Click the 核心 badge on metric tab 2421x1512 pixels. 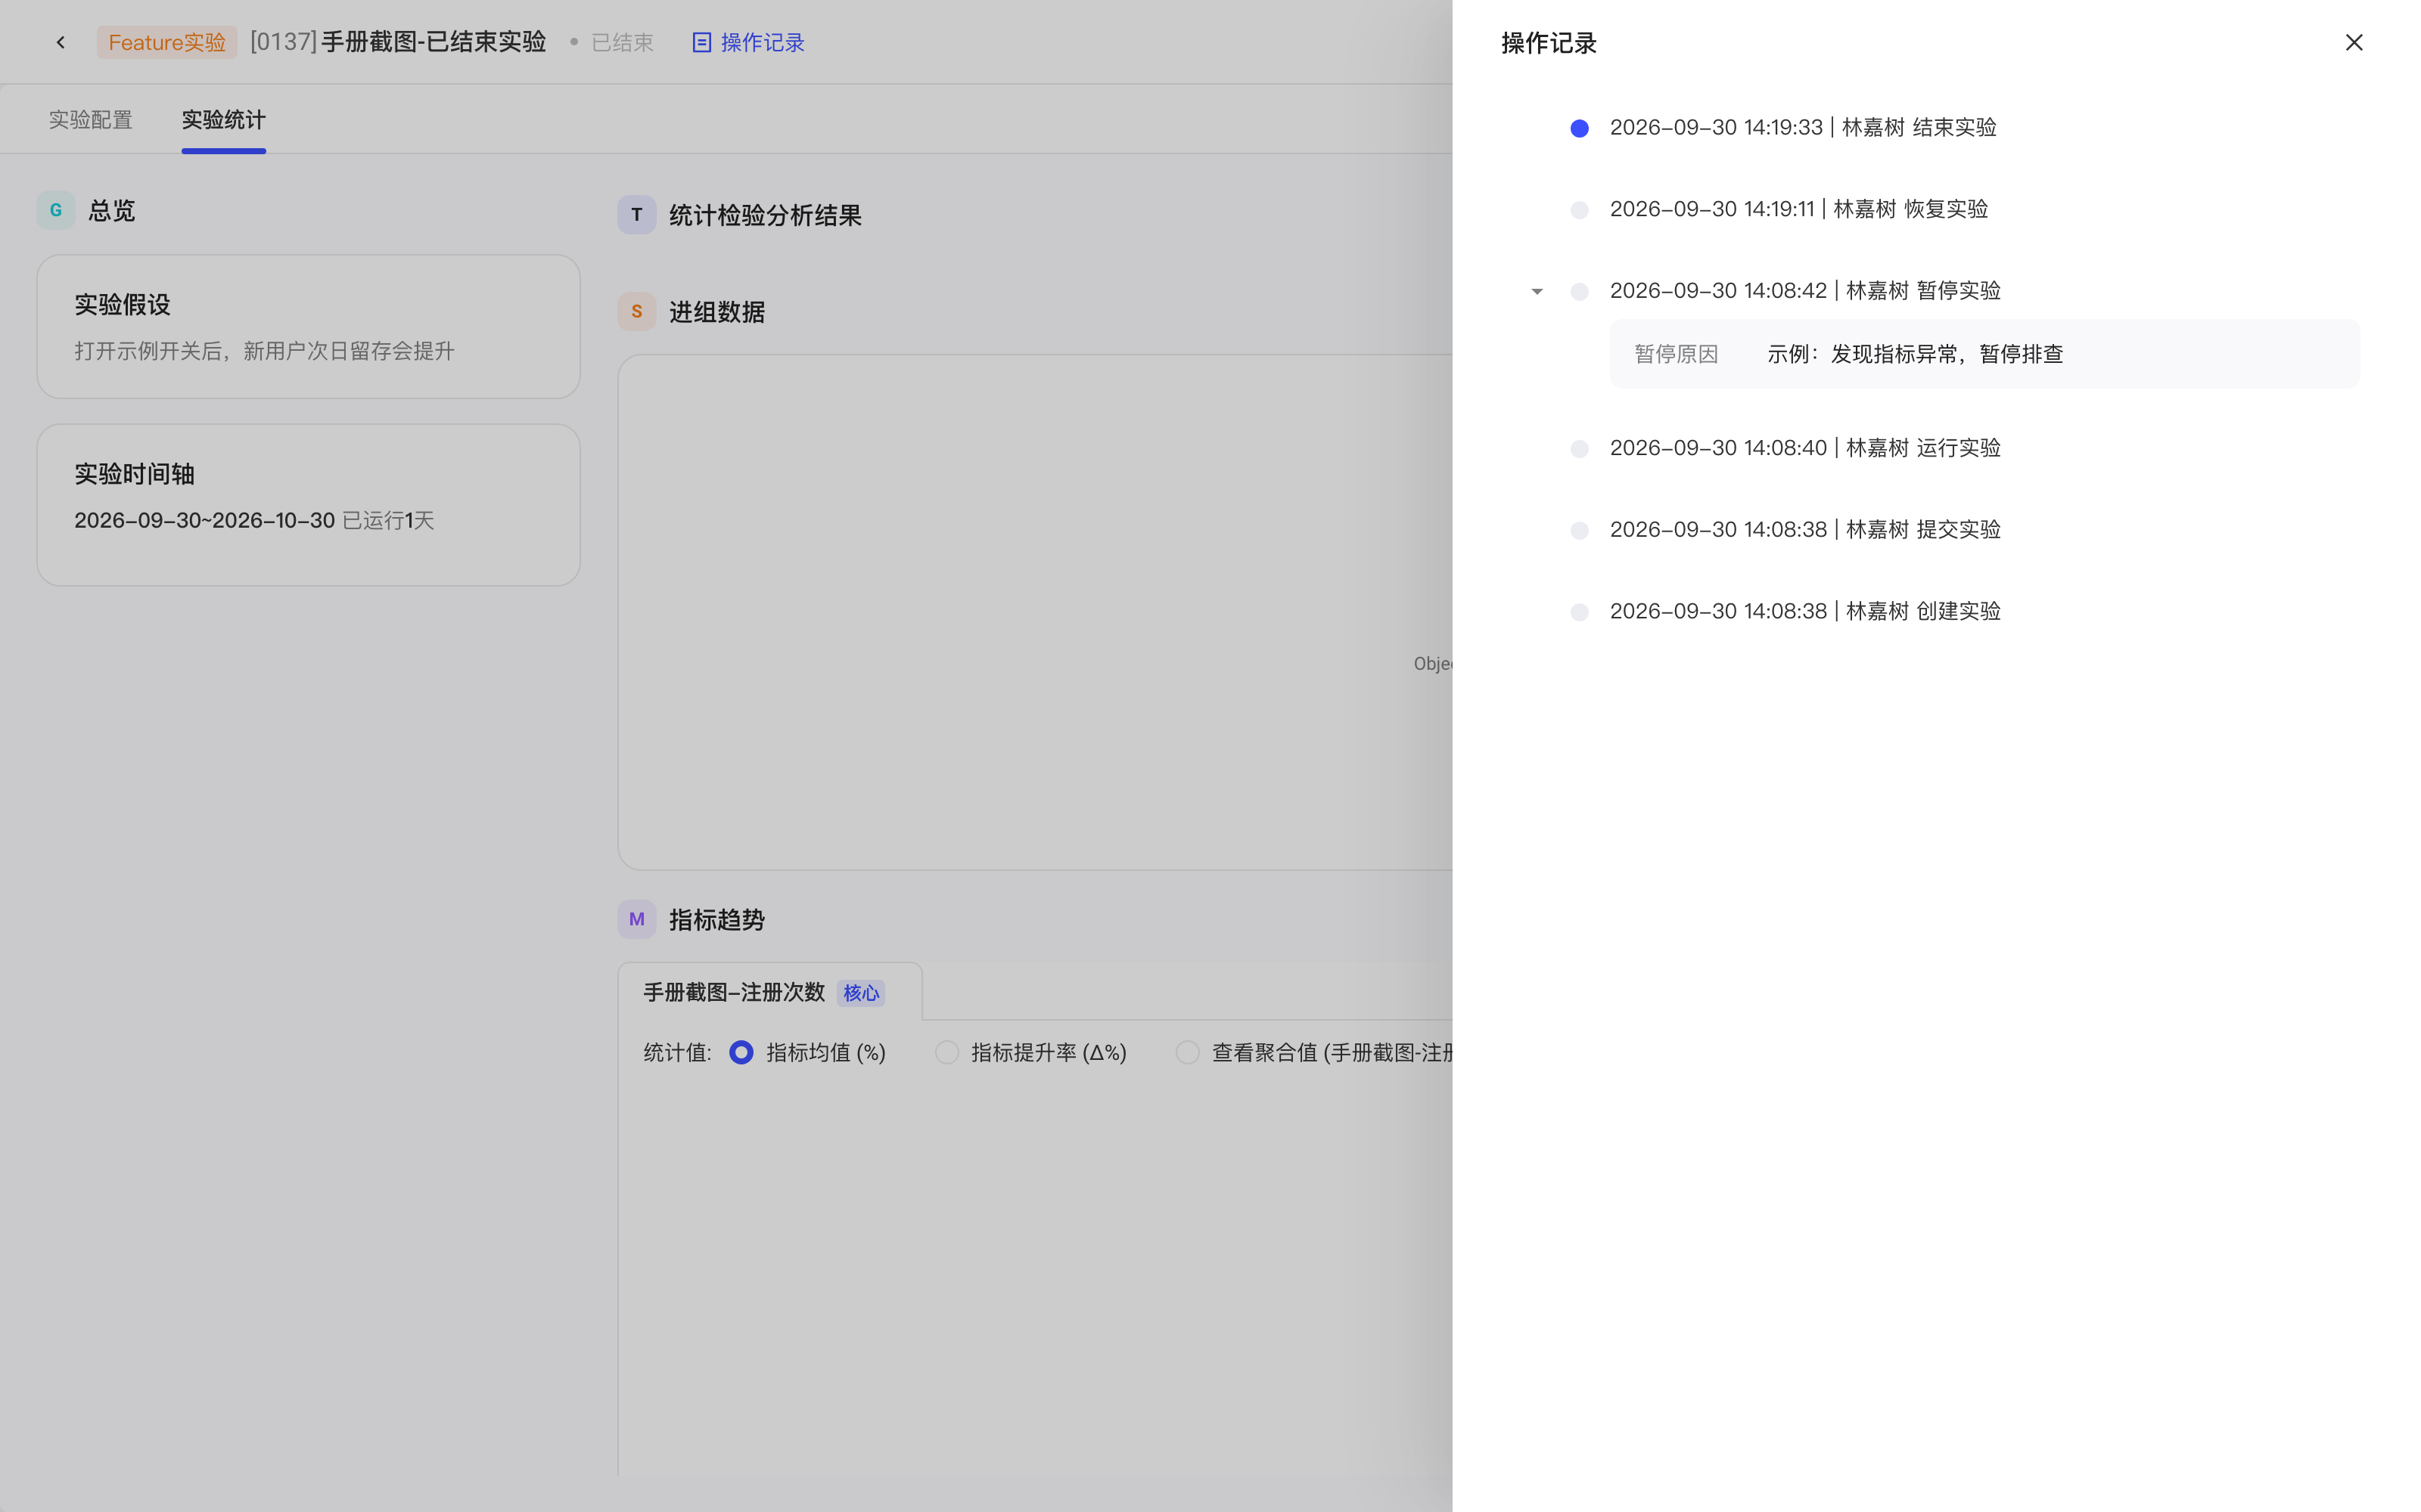tap(860, 993)
